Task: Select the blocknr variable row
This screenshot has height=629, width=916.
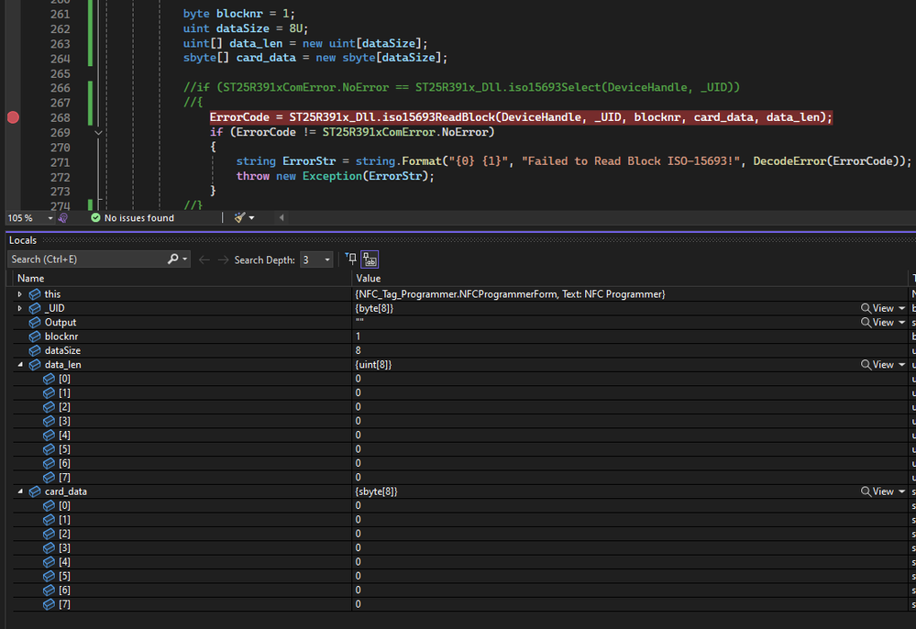Action: pyautogui.click(x=460, y=337)
